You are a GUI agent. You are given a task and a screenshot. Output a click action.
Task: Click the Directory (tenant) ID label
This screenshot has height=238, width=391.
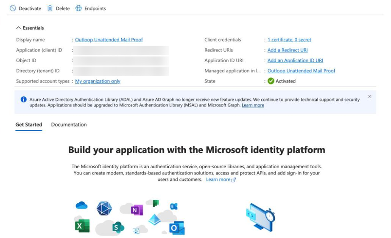38,71
